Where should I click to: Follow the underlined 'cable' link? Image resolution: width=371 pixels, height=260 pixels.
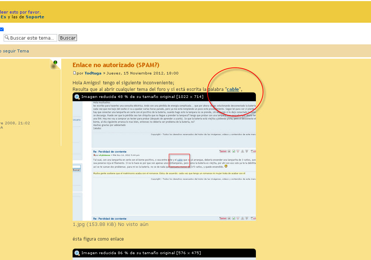[233, 89]
